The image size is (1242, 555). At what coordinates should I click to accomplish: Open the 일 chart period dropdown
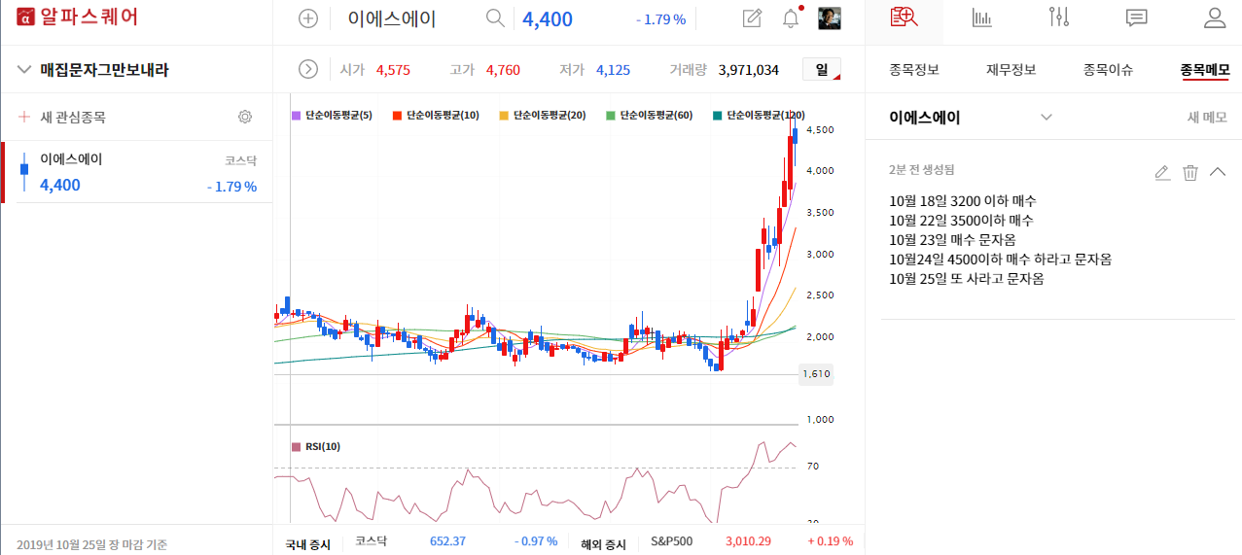point(821,69)
